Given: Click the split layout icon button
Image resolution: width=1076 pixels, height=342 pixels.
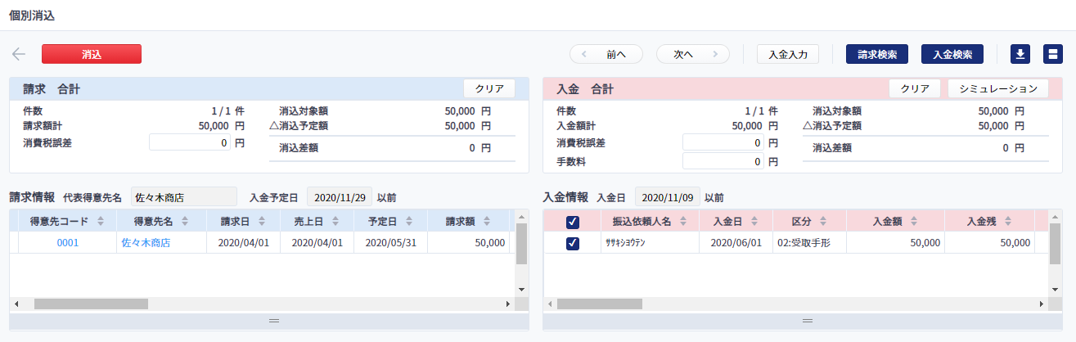Looking at the screenshot, I should (x=1054, y=55).
